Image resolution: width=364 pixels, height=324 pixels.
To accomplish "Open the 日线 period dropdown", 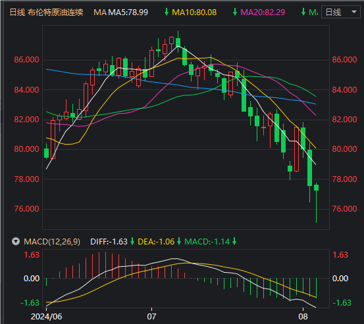I will coord(340,12).
